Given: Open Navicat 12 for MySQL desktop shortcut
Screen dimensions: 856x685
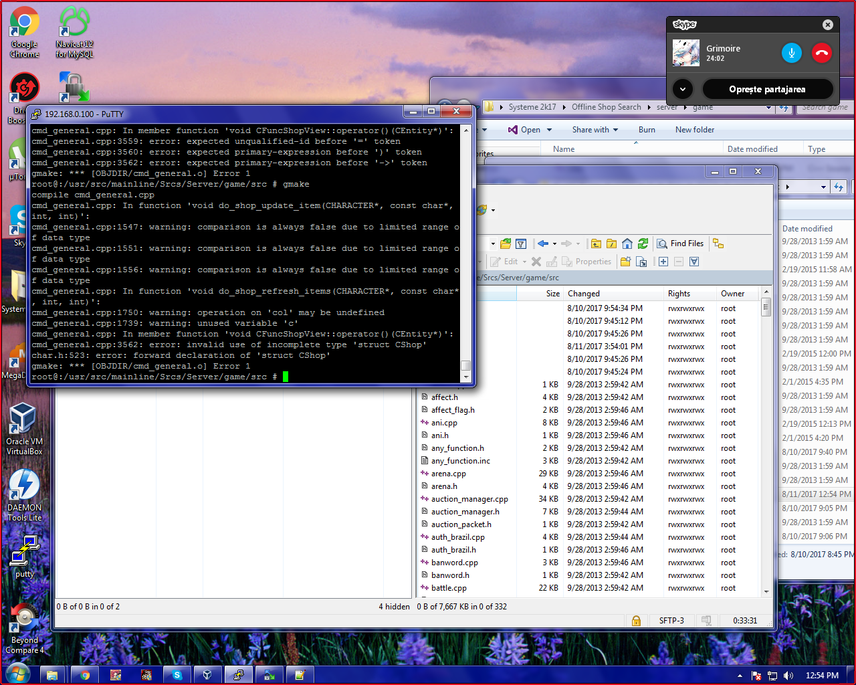Looking at the screenshot, I should pos(74,32).
